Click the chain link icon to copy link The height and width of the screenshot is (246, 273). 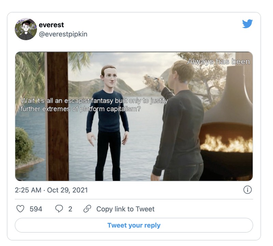(x=88, y=209)
